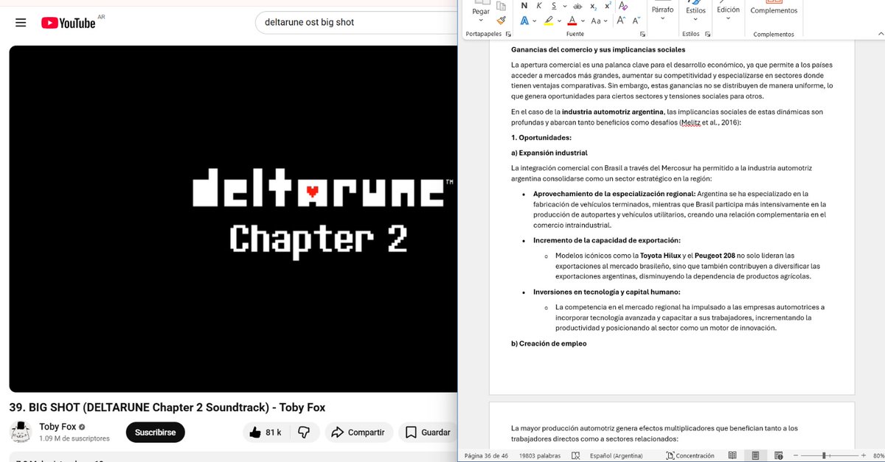Increase font size icon

click(621, 21)
